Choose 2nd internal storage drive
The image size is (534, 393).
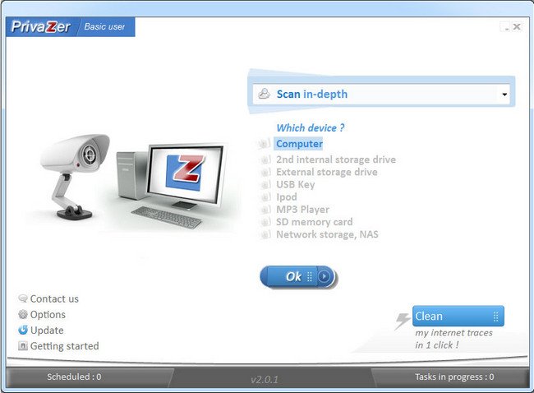(x=336, y=160)
